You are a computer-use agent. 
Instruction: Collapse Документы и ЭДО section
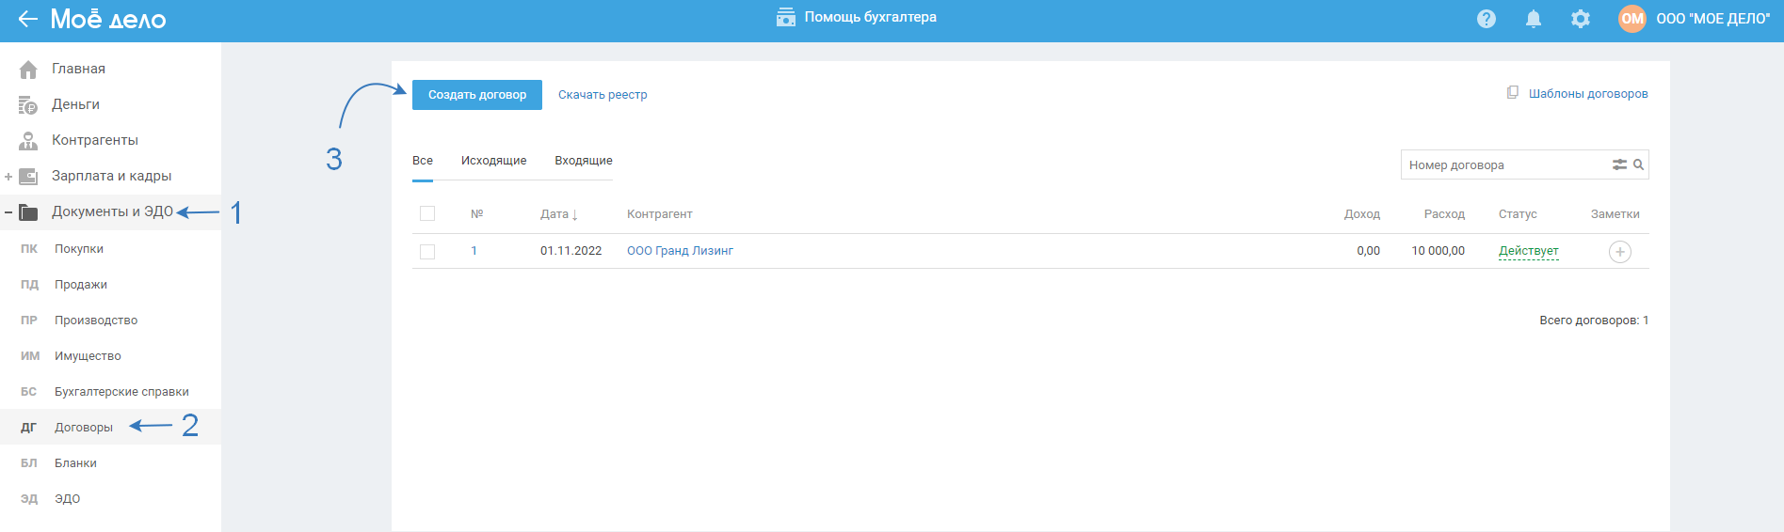click(x=8, y=212)
